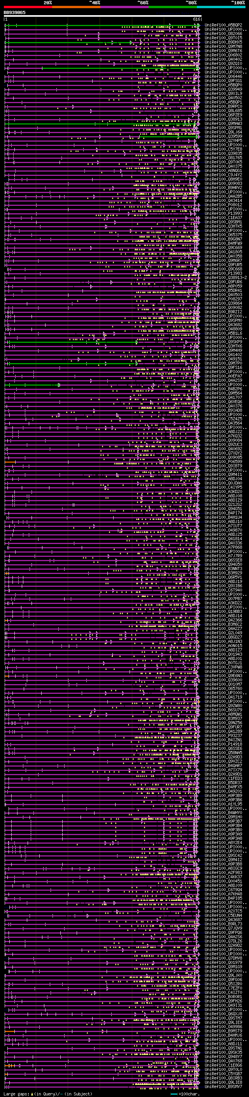Open hit UniRef100_B9DHX5

tap(223, 42)
